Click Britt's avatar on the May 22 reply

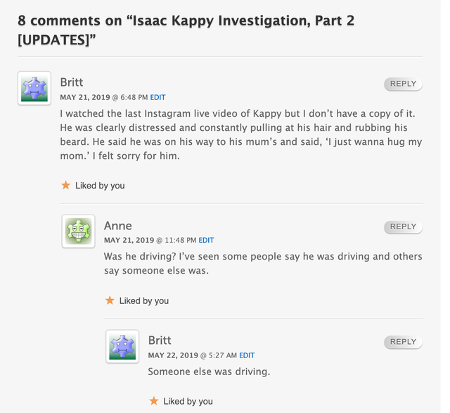[x=122, y=346]
